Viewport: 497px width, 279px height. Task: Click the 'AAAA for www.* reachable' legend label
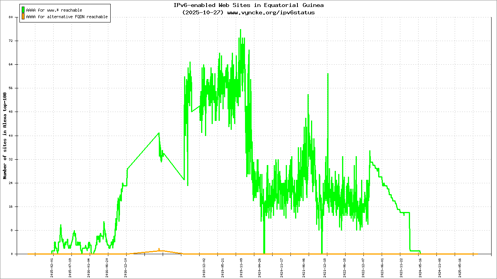(x=54, y=10)
